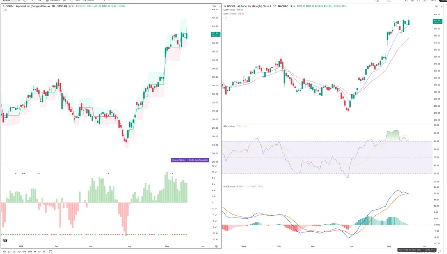Click the 20.00 level on MACD axis

pyautogui.click(x=436, y=193)
